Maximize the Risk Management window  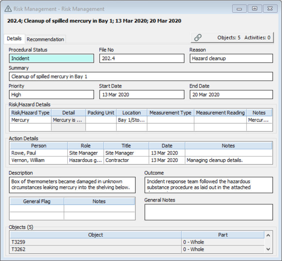coord(255,9)
